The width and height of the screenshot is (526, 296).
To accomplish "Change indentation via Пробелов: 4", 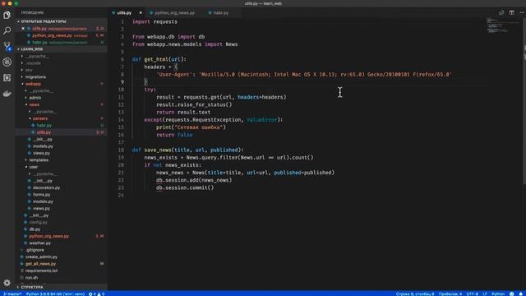I will (450, 294).
